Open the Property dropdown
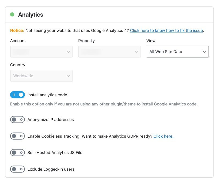 (x=109, y=52)
